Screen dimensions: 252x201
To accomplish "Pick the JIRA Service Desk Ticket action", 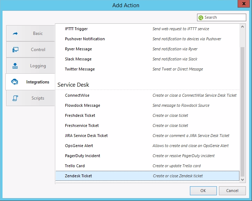I will [x=148, y=136].
